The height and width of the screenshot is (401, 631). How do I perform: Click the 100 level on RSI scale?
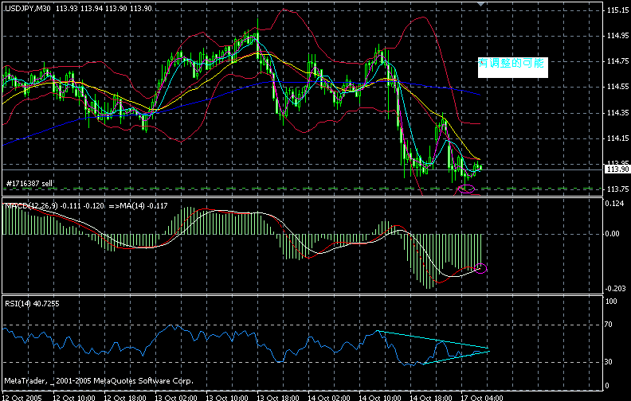[611, 302]
